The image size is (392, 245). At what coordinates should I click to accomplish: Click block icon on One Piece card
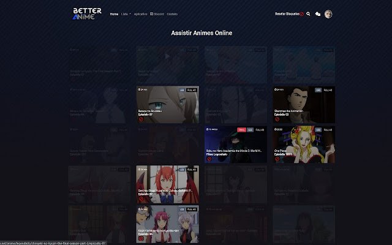point(277,159)
